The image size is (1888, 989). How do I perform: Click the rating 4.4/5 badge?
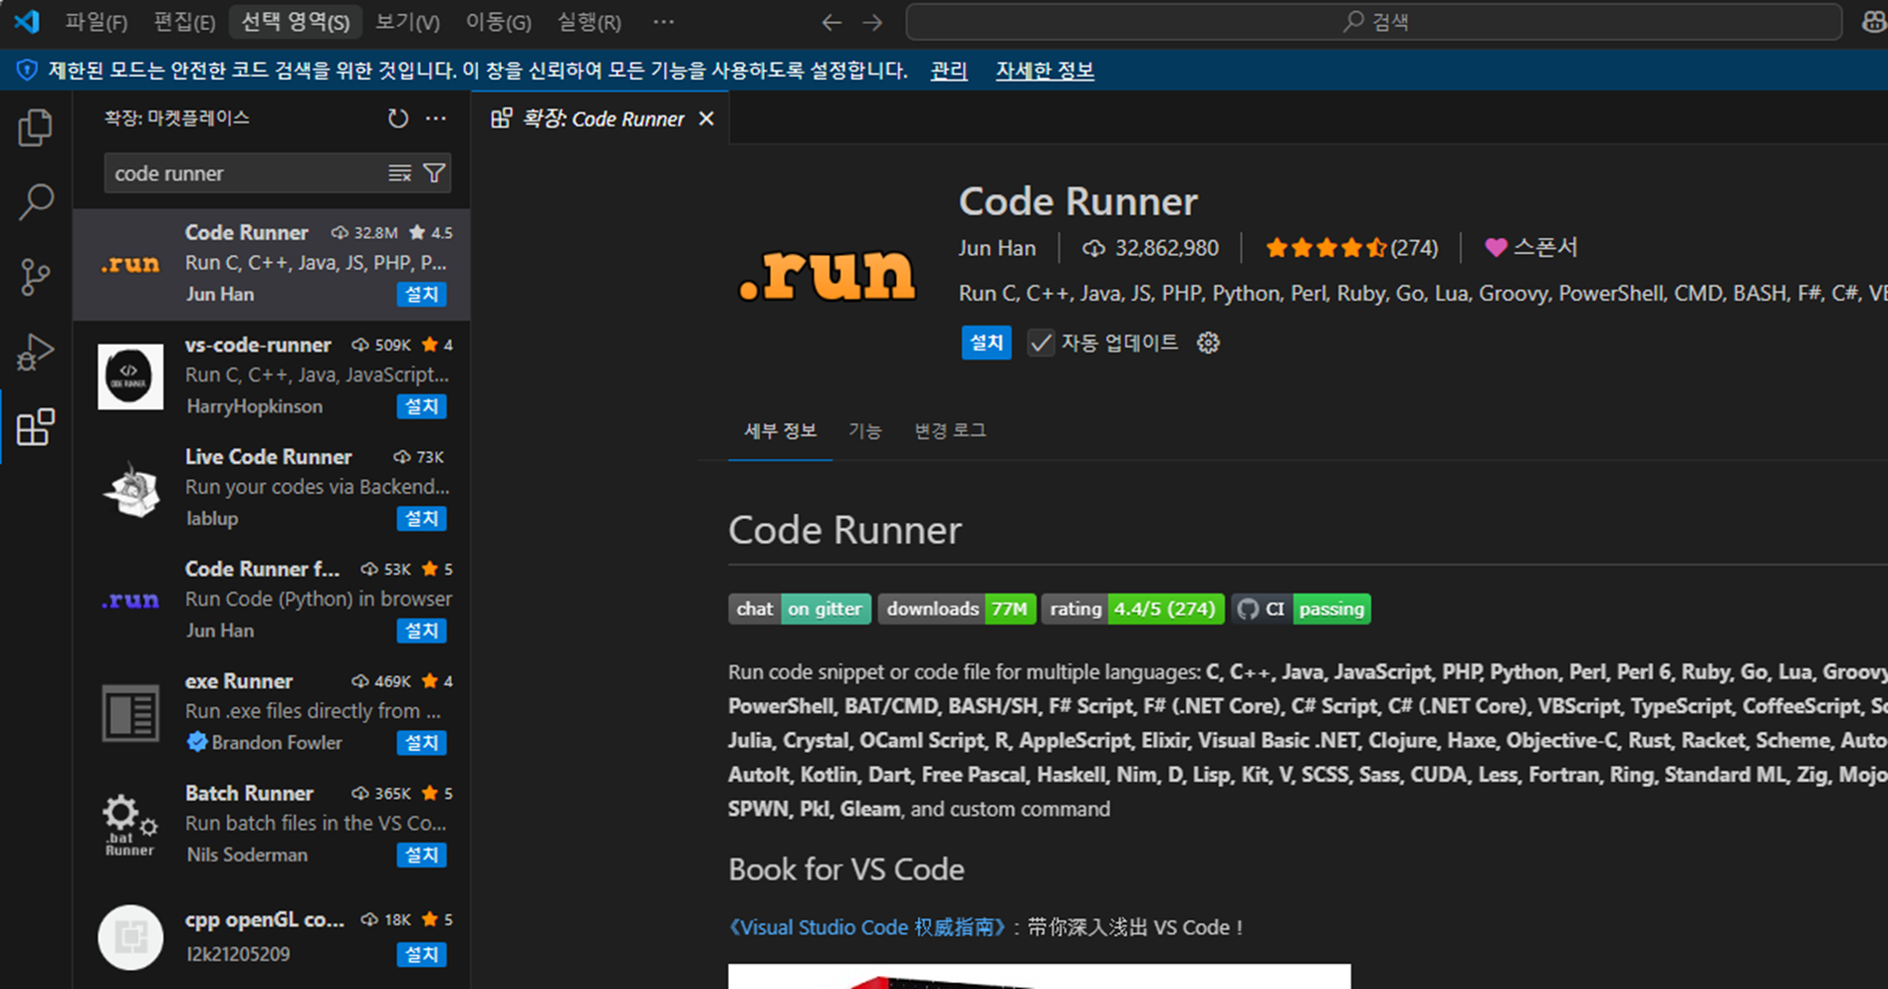click(x=1133, y=609)
